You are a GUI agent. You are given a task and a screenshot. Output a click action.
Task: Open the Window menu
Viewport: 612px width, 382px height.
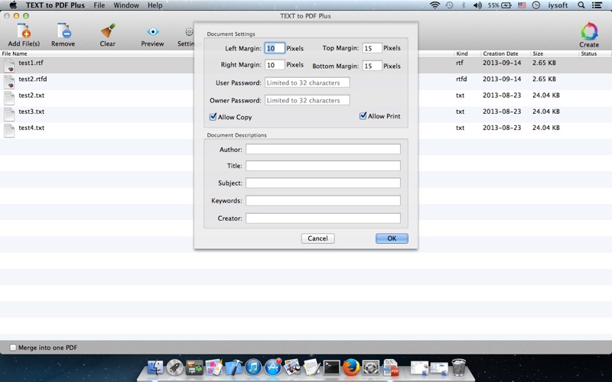tap(126, 5)
